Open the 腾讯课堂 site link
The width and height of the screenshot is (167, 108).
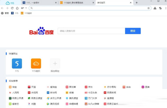tap(72, 98)
